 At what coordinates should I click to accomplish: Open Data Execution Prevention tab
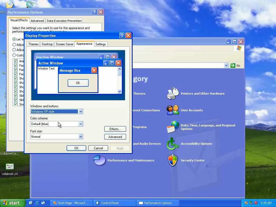[x=64, y=21]
